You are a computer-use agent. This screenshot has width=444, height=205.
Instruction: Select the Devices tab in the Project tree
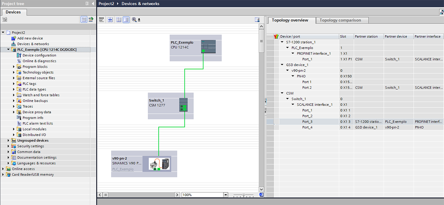[x=13, y=12]
